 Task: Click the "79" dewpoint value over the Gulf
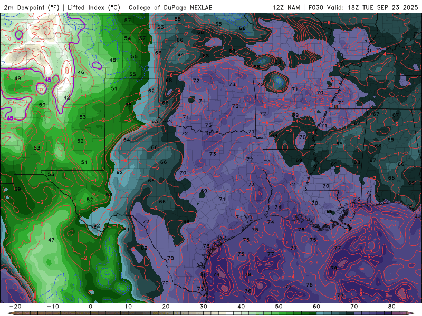coord(334,269)
